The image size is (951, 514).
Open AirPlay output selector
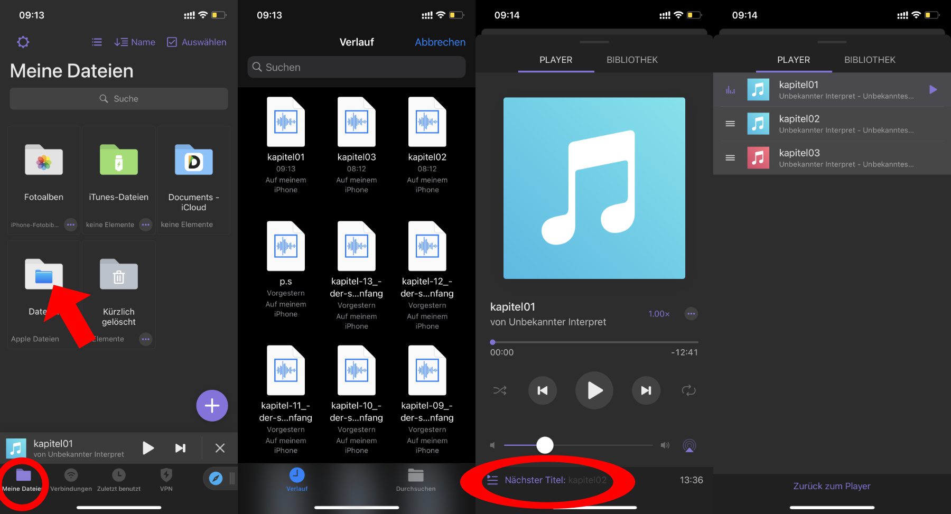[x=689, y=445]
